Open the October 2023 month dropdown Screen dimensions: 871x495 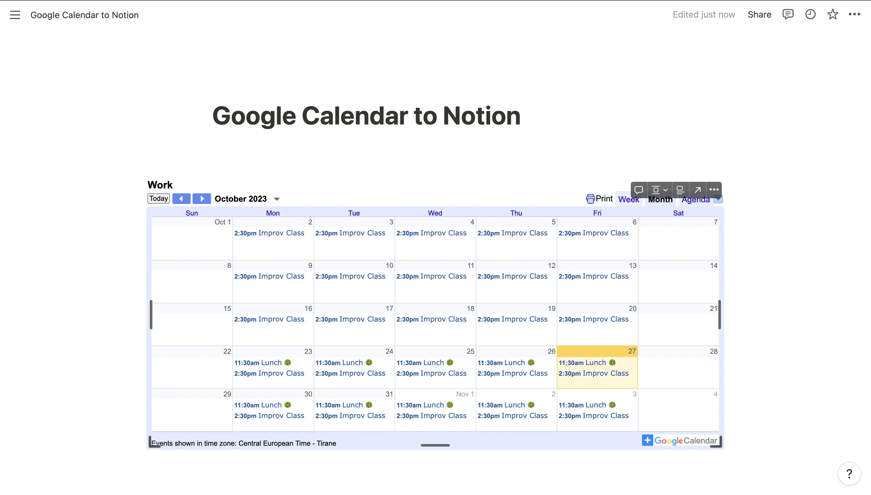277,199
